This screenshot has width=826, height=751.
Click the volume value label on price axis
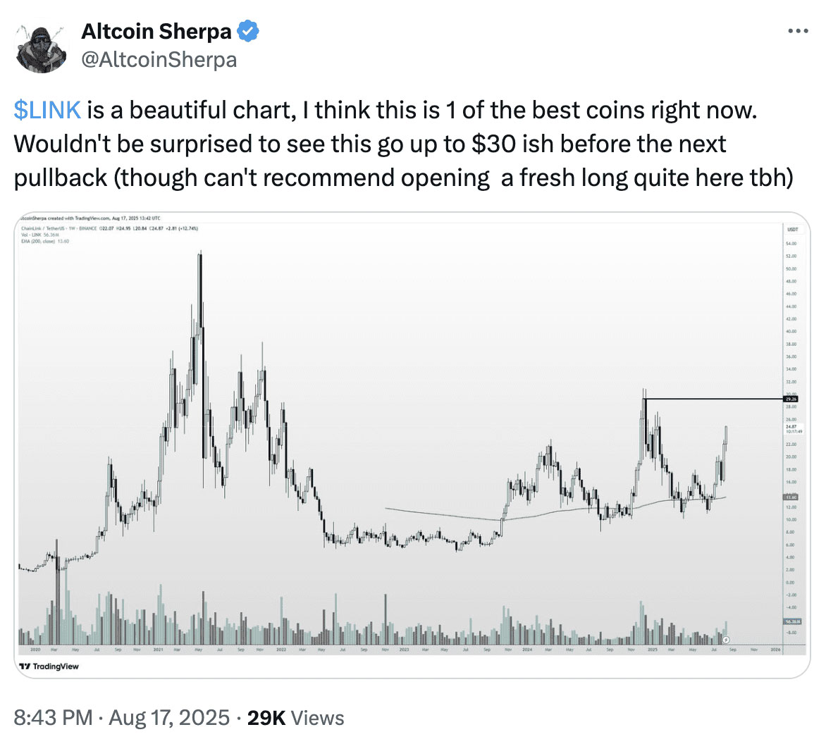pos(791,621)
